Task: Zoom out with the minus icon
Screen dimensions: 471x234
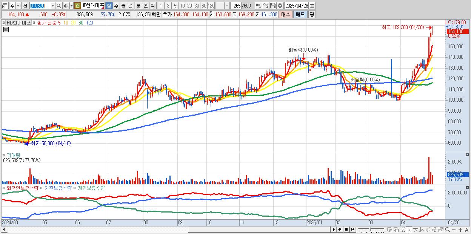Action: [454, 230]
